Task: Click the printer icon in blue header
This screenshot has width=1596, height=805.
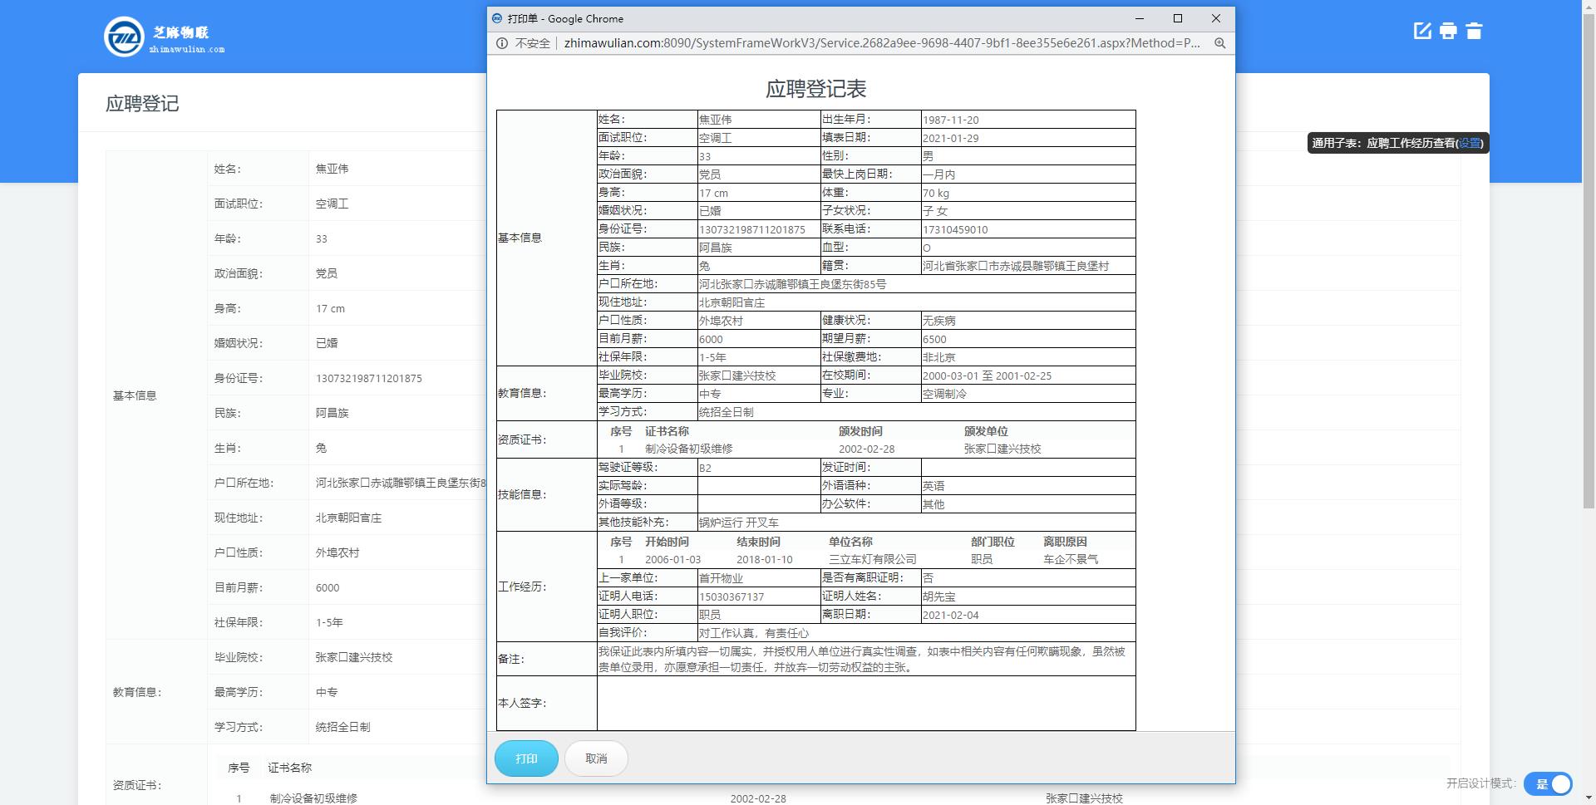Action: point(1448,31)
